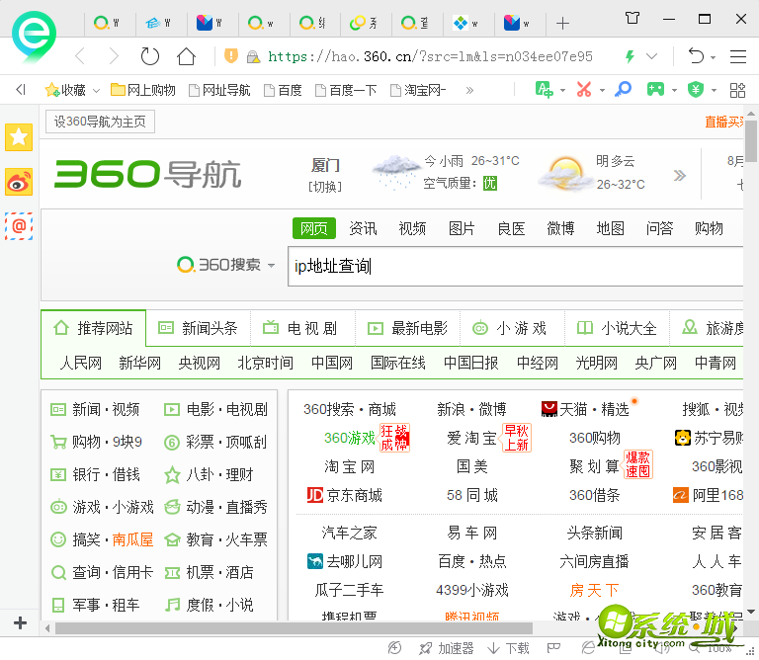Select the 网页 search tab
The width and height of the screenshot is (759, 660).
pos(314,228)
